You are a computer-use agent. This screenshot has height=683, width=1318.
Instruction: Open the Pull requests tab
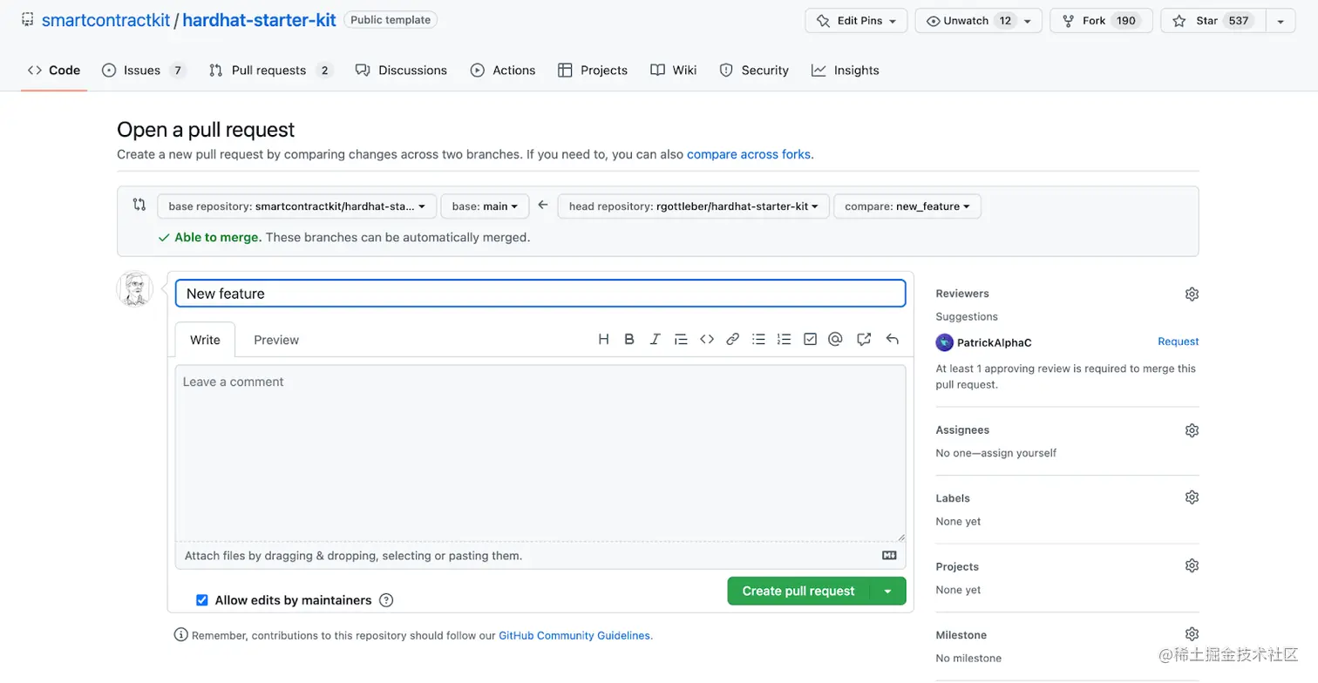270,71
